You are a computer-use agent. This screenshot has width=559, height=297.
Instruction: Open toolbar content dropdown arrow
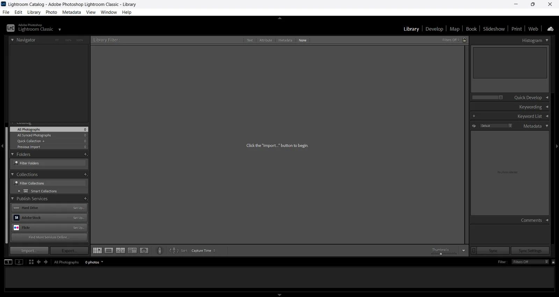click(x=464, y=251)
